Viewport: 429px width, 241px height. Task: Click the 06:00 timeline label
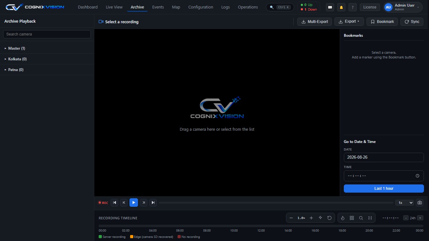click(180, 231)
